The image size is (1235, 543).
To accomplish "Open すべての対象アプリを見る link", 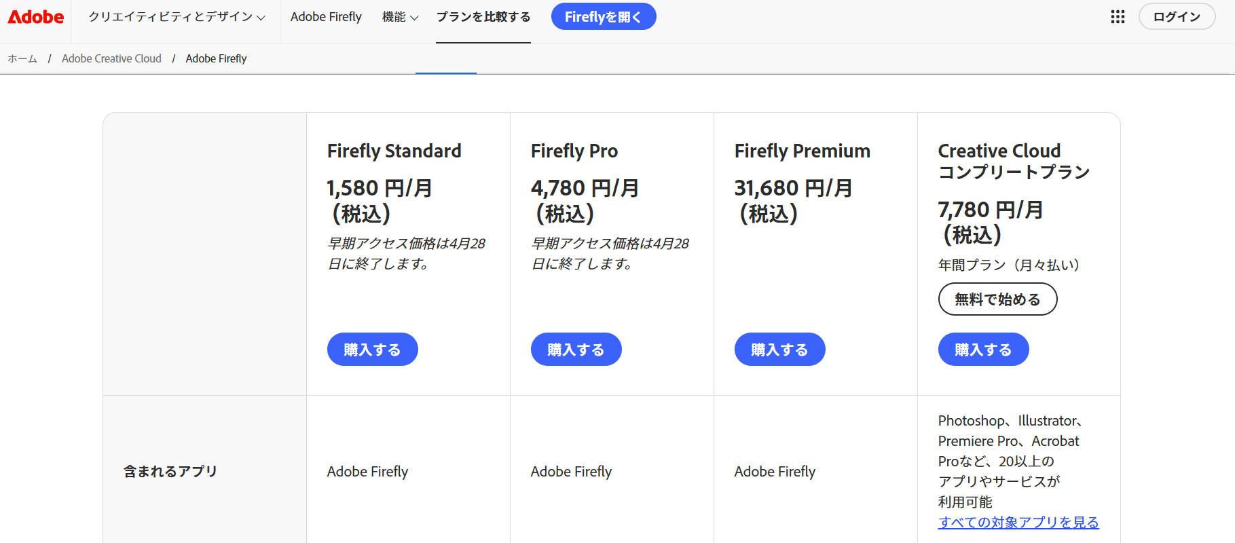I will pos(1018,522).
